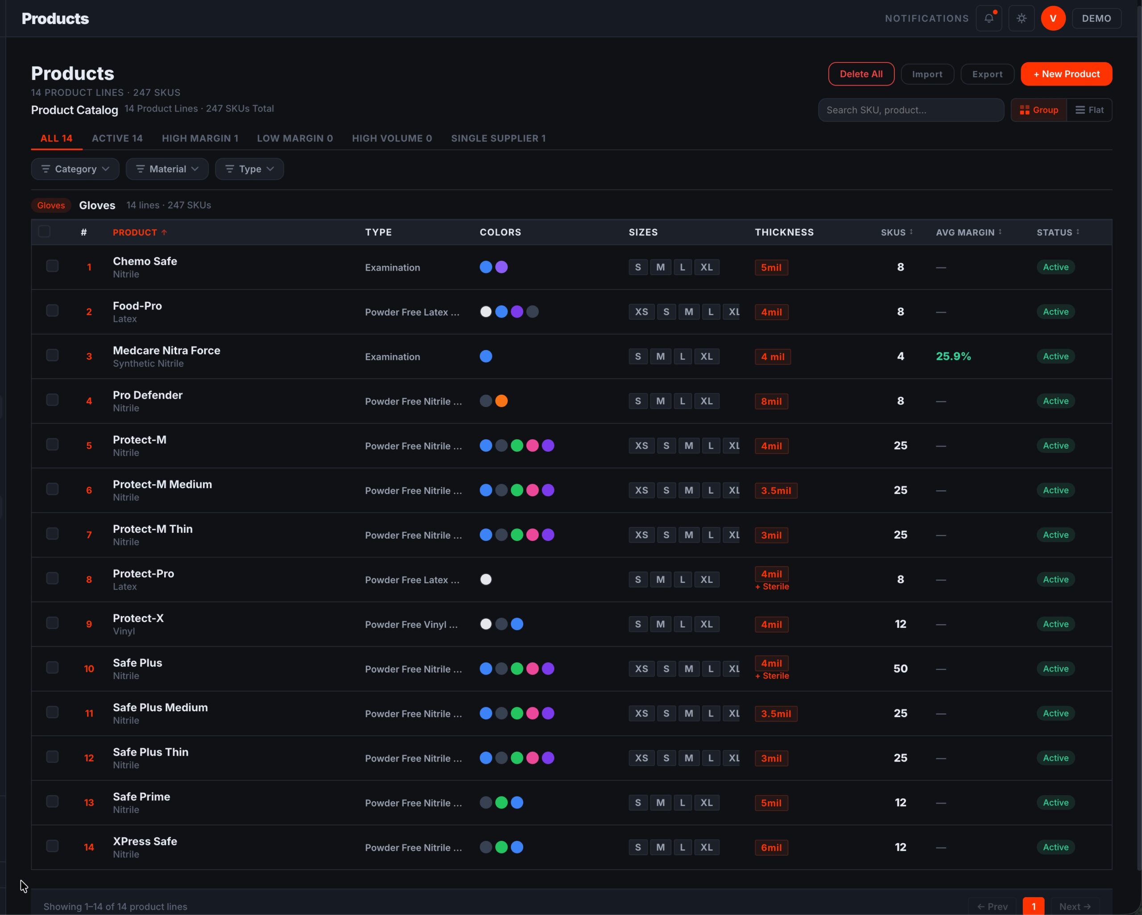1142x915 pixels.
Task: Switch to the High Margin 1 tab
Action: click(200, 138)
